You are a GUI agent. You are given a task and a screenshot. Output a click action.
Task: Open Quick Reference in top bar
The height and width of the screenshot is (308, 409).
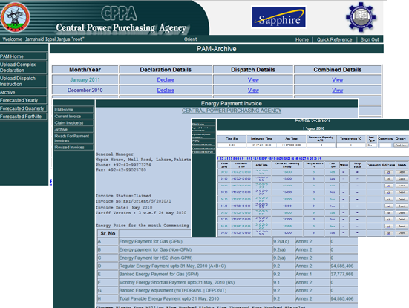tap(334, 39)
